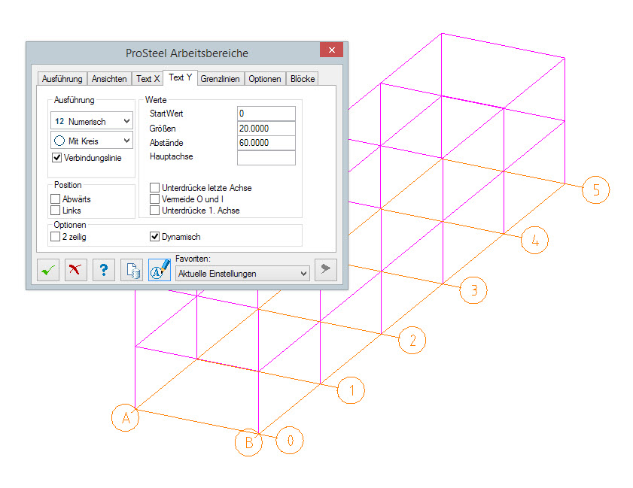
Task: Enable the 2 zeilig option
Action: pos(55,237)
